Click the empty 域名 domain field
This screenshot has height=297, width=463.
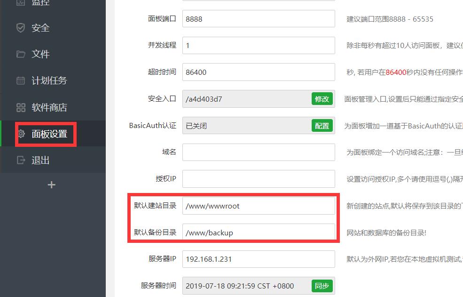tap(259, 152)
